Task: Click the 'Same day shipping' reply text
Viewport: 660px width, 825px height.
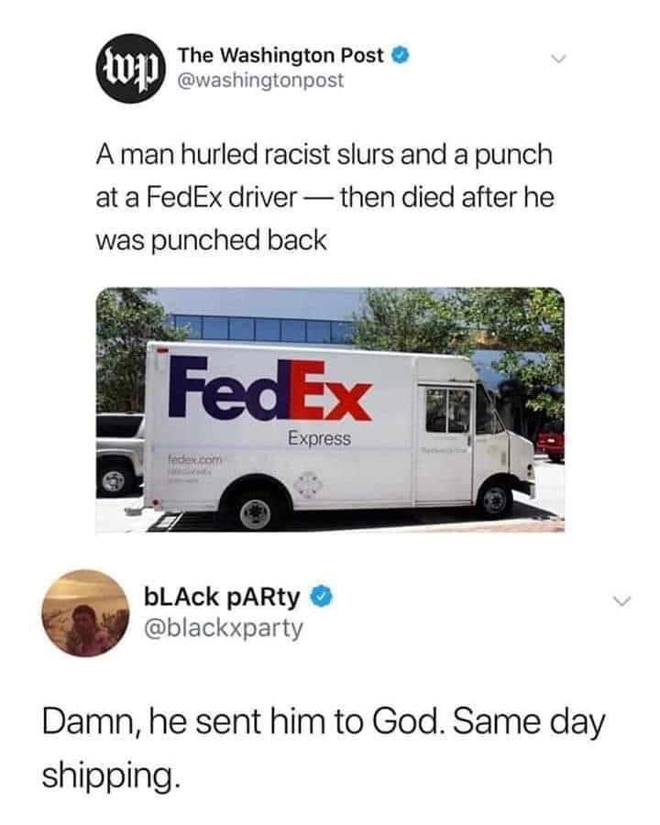Action: [x=324, y=748]
